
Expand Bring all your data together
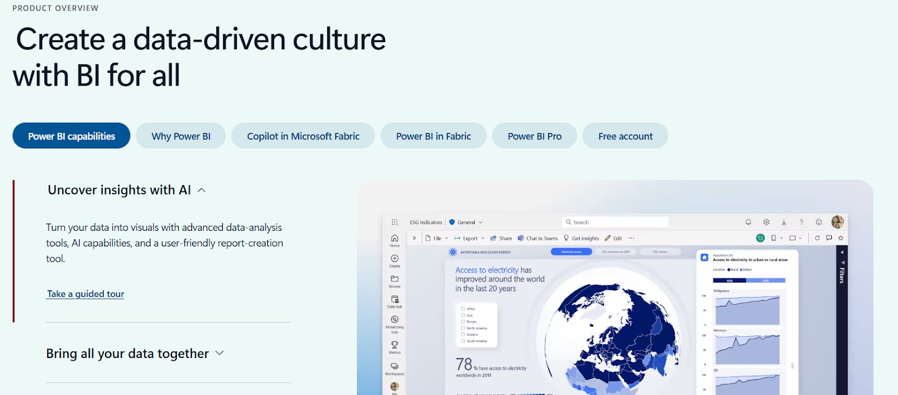(x=135, y=354)
